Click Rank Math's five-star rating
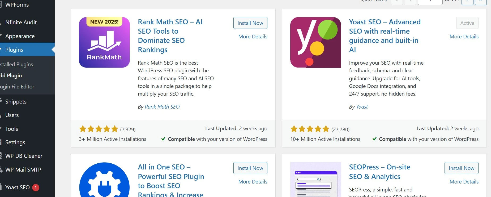This screenshot has height=197, width=491. (99, 129)
